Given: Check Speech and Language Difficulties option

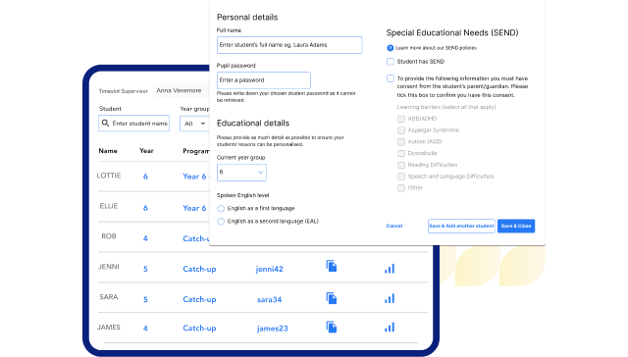Looking at the screenshot, I should [401, 177].
